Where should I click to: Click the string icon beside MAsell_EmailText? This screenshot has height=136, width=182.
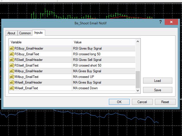pos(12,88)
